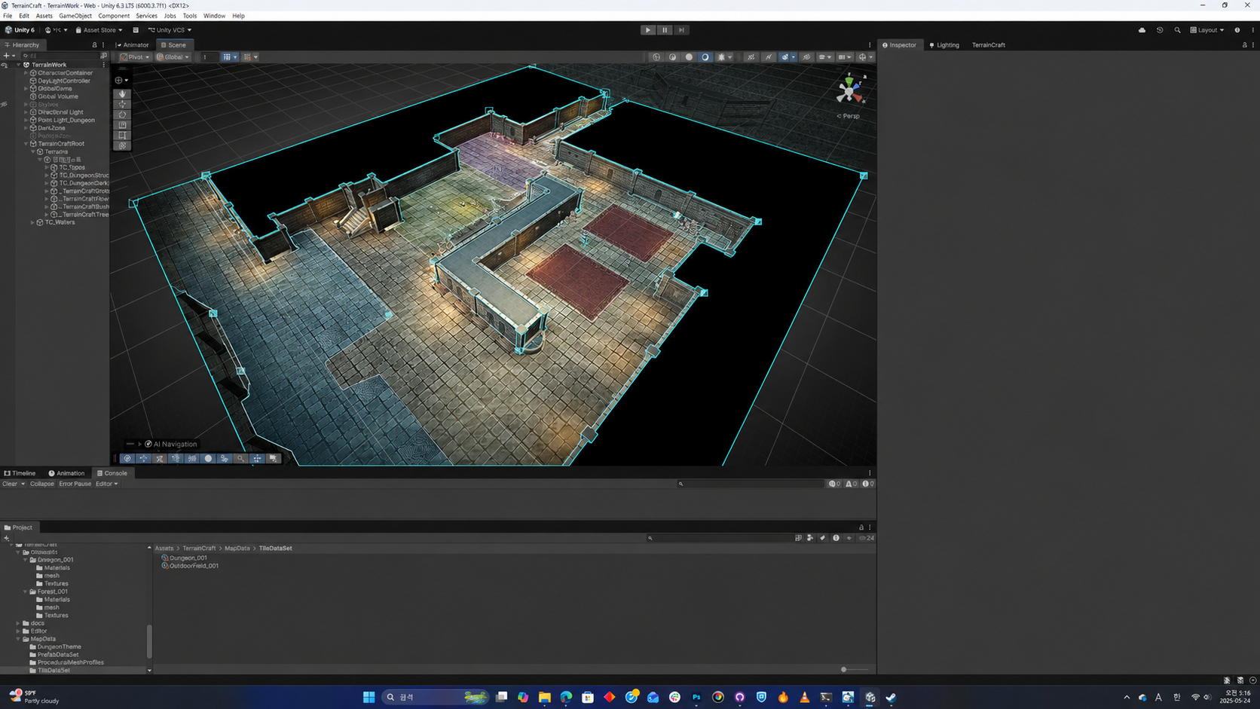The image size is (1260, 709).
Task: Expand the docs folder in Project
Action: (18, 623)
